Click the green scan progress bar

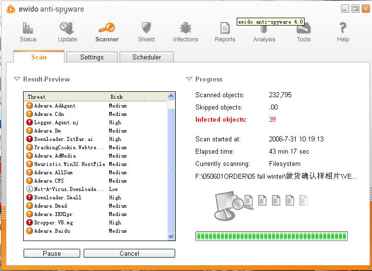(272, 236)
